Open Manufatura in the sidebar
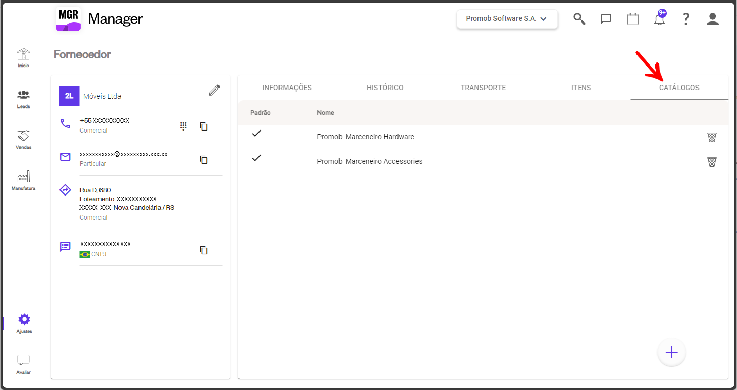Screen dimensions: 737x390 (x=24, y=181)
